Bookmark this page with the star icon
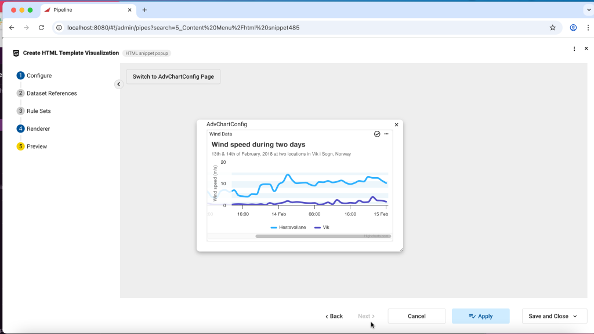The image size is (594, 334). pos(552,27)
